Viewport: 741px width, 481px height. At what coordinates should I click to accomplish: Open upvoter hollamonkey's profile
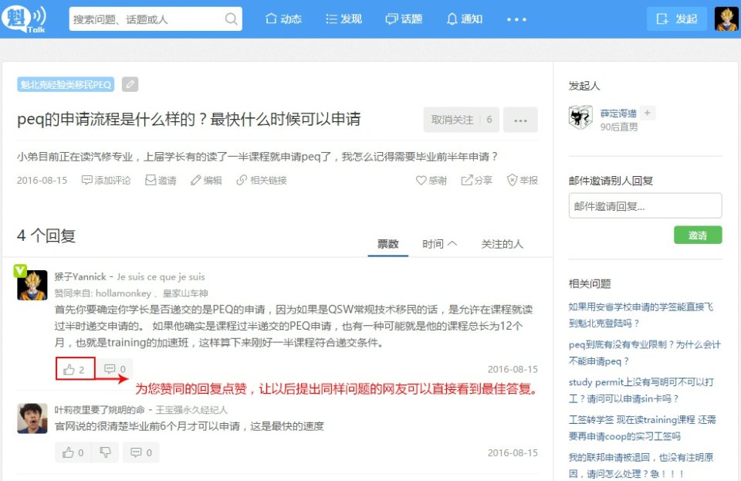click(x=123, y=293)
